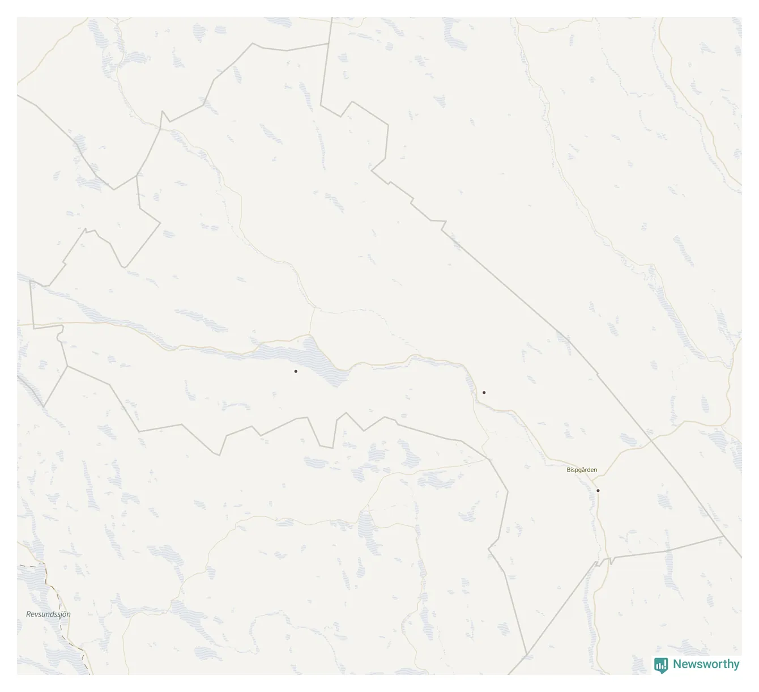Select the boundary junction near the right edge
Image resolution: width=759 pixels, height=692 pixels.
click(724, 535)
